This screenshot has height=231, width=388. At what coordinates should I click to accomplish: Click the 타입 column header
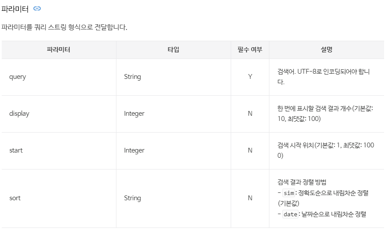(x=173, y=50)
